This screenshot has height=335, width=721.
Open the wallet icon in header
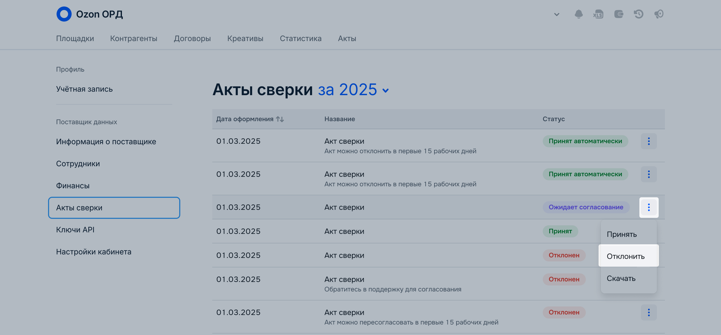[619, 14]
